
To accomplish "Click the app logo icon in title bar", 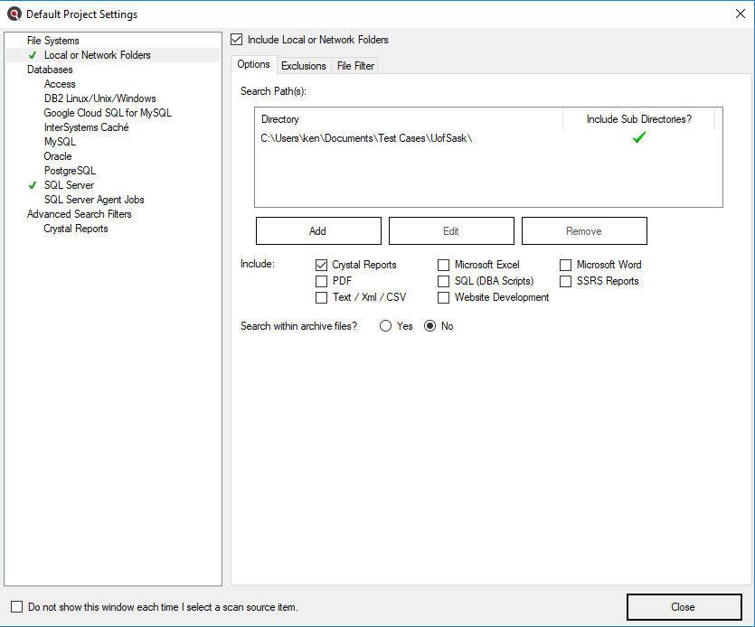I will (14, 14).
